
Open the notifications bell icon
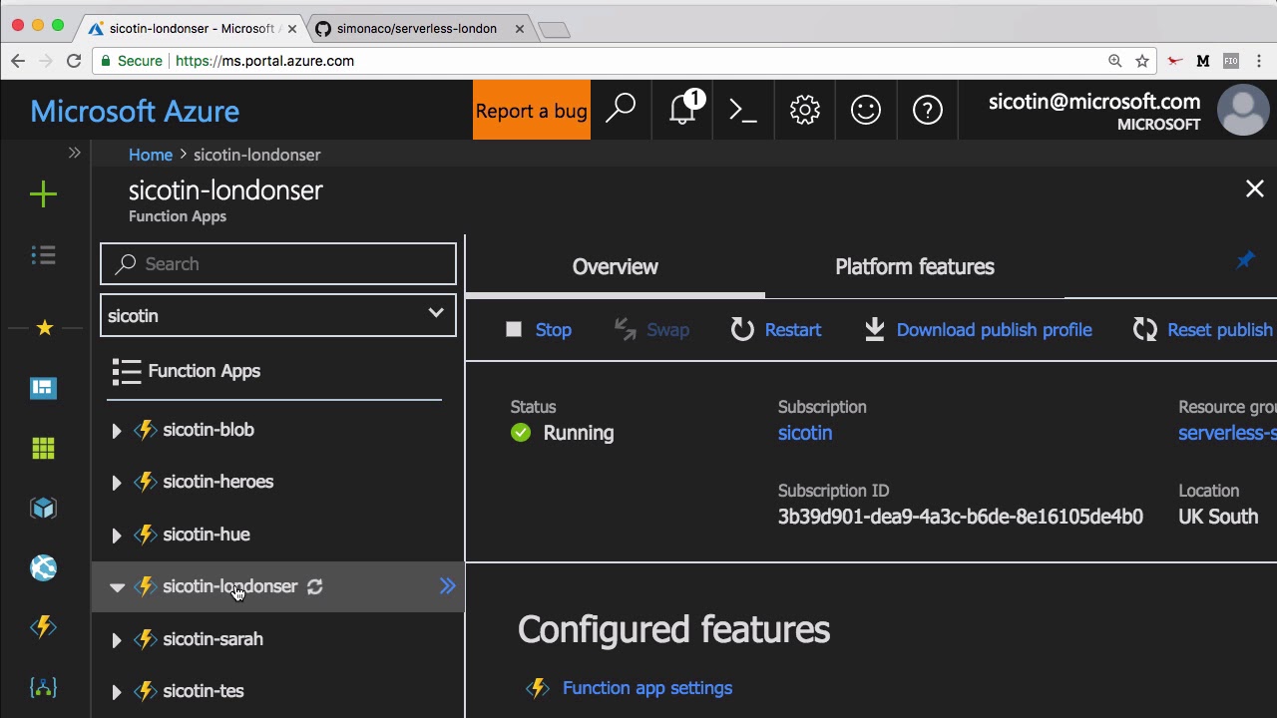coord(683,109)
